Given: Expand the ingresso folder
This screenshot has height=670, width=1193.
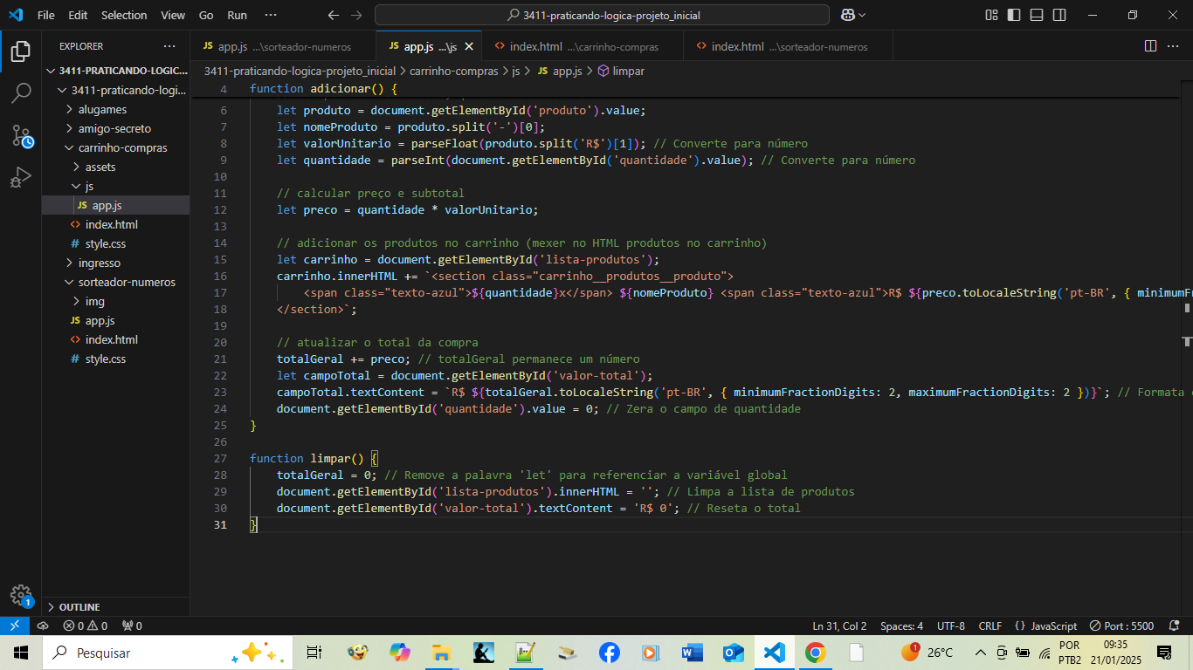Looking at the screenshot, I should click(x=116, y=263).
